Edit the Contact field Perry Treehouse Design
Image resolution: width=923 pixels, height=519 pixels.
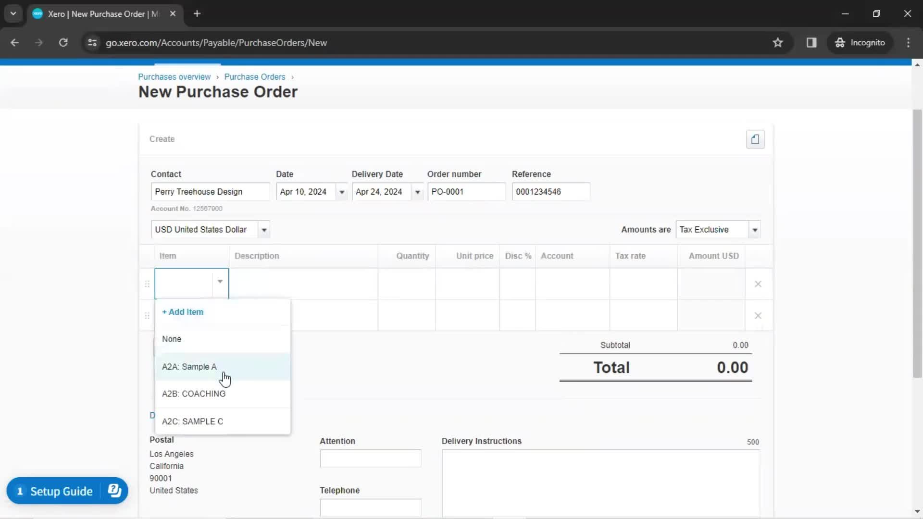(x=210, y=192)
